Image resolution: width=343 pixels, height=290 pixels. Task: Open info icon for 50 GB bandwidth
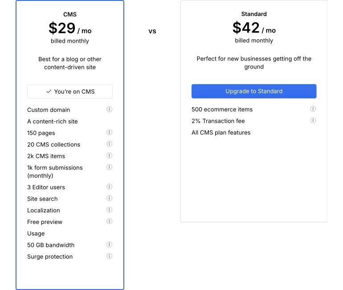point(109,245)
